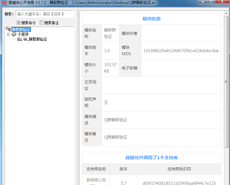The width and height of the screenshot is (230, 185).
Task: Click the 易模块 app icon in title bar
Action: pos(5,2)
